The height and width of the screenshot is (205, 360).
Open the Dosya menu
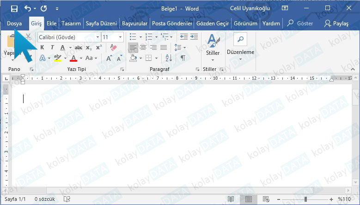coord(14,23)
